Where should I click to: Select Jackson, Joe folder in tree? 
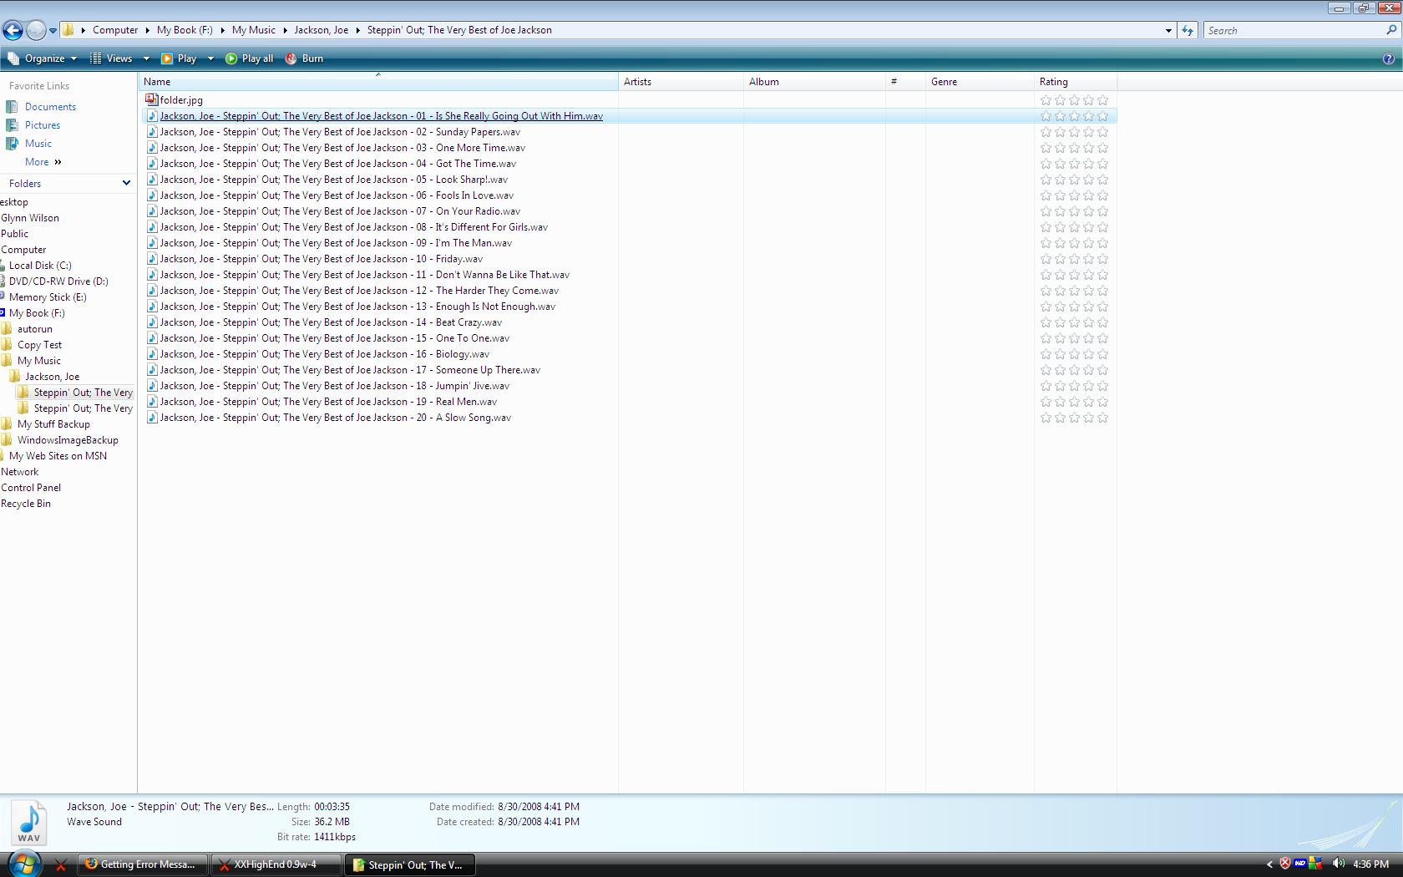(x=52, y=377)
